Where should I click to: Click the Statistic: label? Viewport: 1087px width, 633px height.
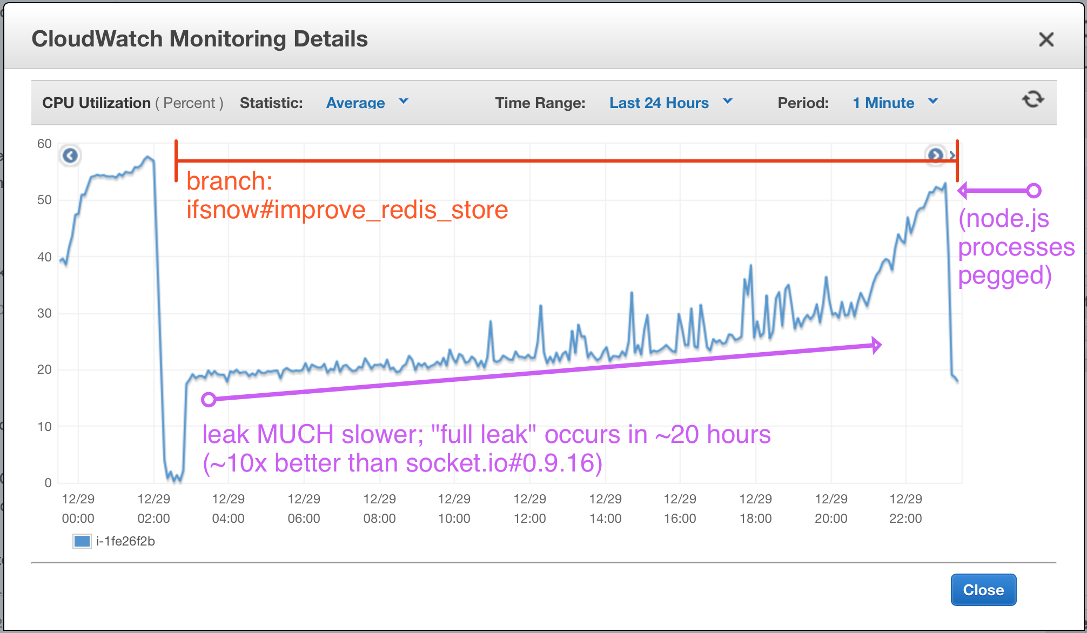271,103
